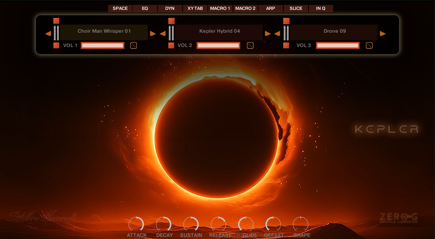
Task: Select previous sound before Choir Man Whisper arrow
Action: (x=48, y=33)
